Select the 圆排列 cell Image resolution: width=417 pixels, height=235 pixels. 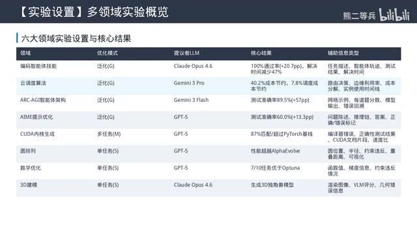pyautogui.click(x=28, y=151)
